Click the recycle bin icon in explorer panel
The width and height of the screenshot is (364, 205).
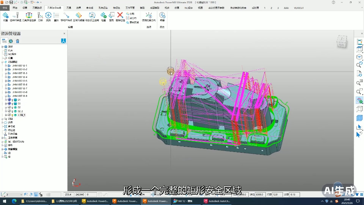point(17,41)
